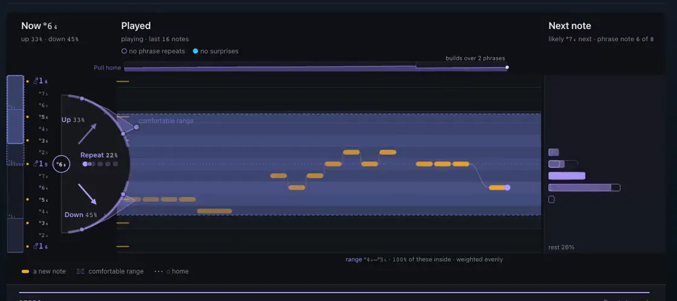Click the 1₅ next-note probability bar
Screen dimensions: 677x301
[563, 164]
